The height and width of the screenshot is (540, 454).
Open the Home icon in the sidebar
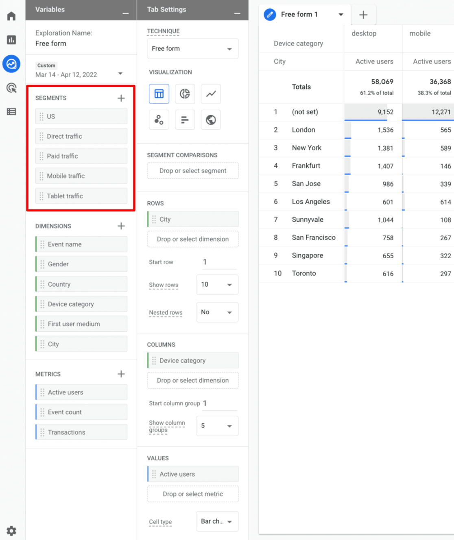click(x=11, y=15)
